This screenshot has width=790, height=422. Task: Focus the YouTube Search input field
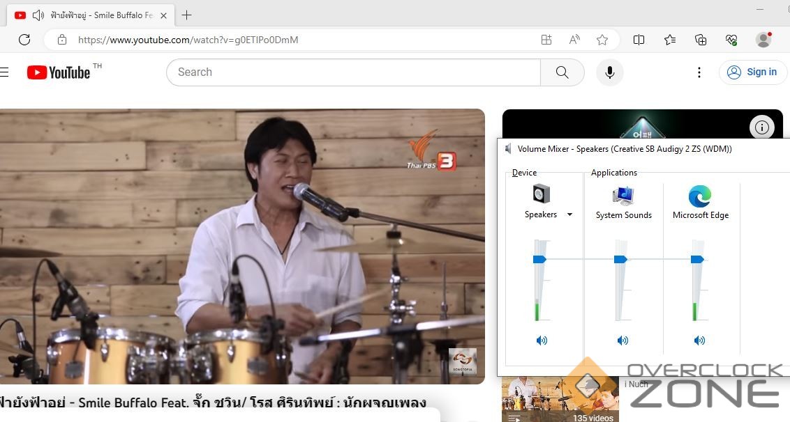pos(354,72)
